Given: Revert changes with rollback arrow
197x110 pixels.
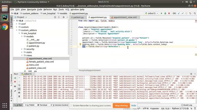Looking at the screenshot, I should tap(190, 13).
